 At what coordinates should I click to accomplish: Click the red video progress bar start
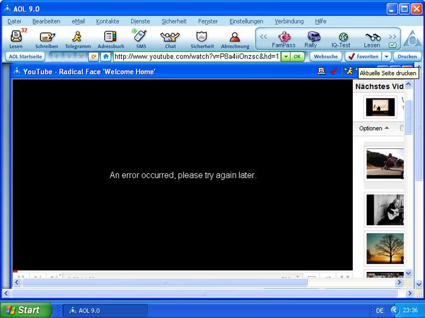15,271
